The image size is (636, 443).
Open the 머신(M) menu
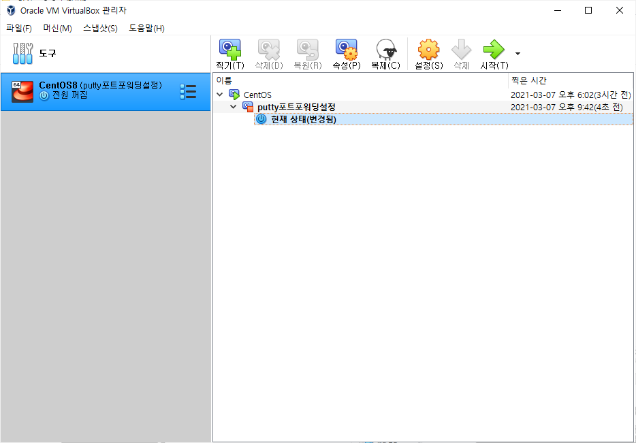pos(58,28)
